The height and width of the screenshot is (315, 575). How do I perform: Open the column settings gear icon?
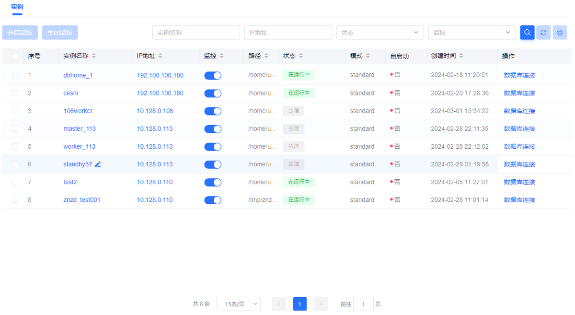(559, 33)
